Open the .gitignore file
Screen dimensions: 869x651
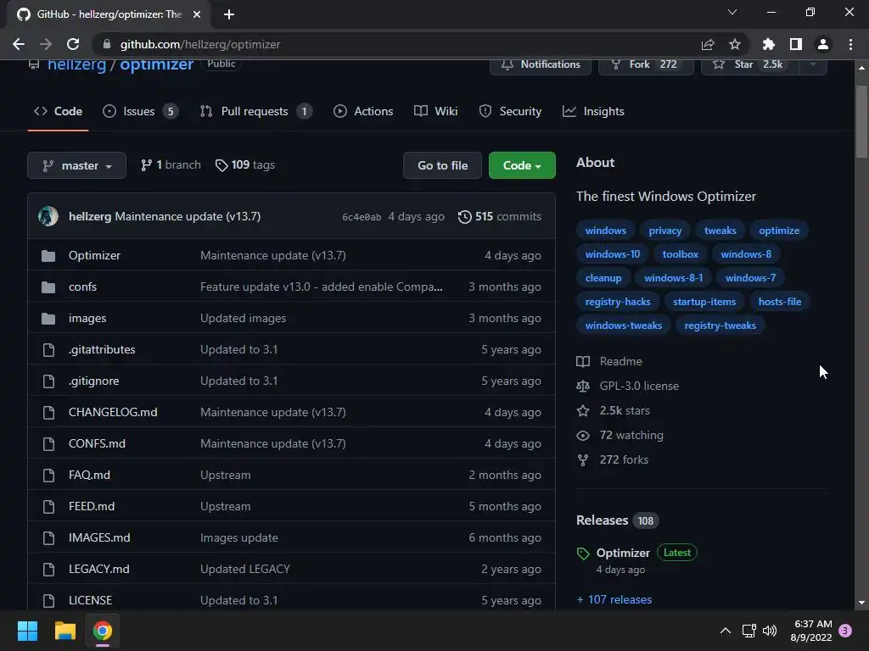(93, 381)
